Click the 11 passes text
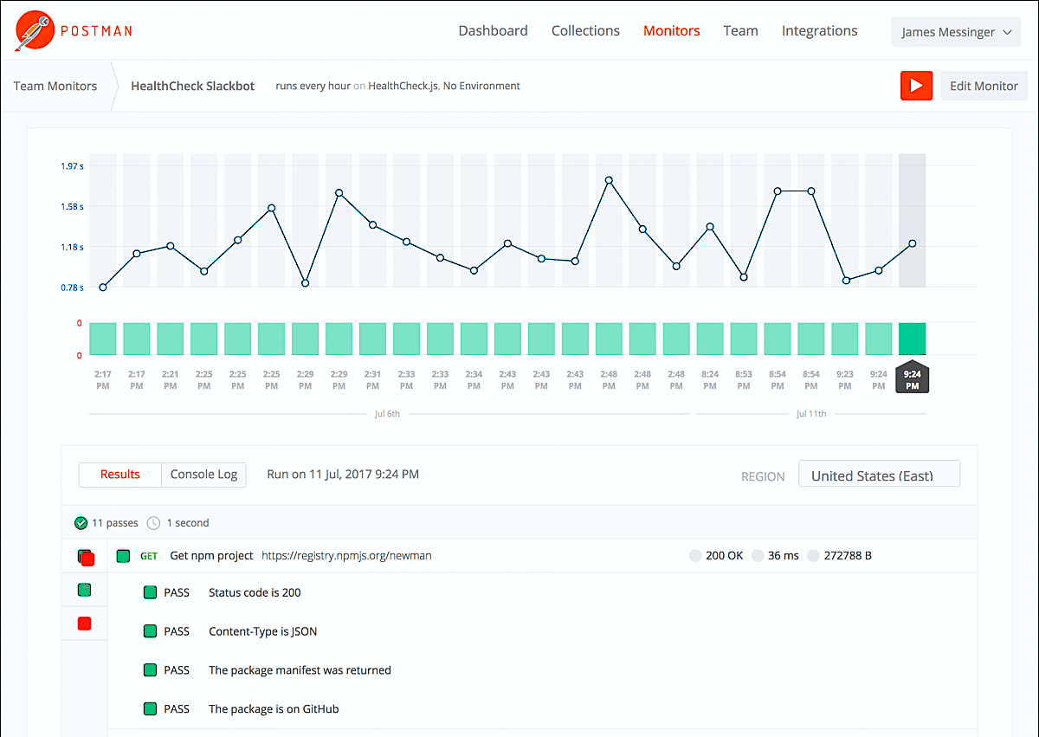Screen dimensions: 1039x737 coord(115,523)
